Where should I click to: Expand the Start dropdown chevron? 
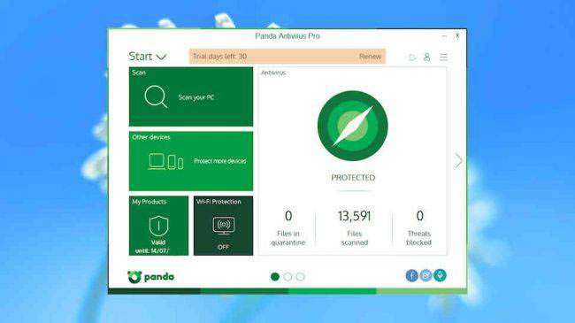tap(161, 57)
